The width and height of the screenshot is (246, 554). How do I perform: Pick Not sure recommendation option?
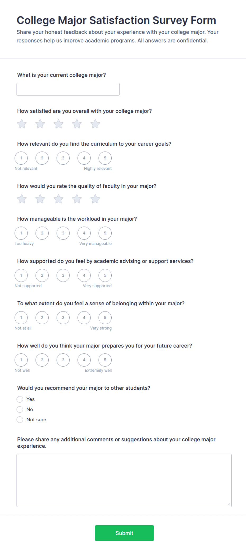[20, 419]
